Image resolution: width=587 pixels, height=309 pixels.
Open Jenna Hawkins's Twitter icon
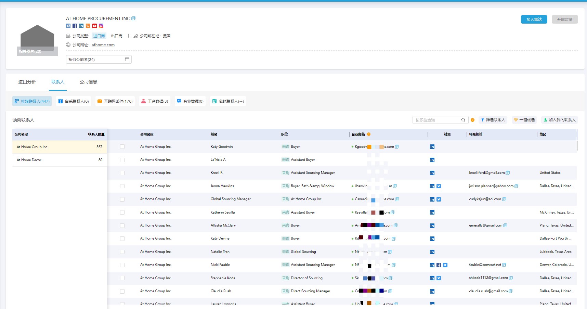point(439,186)
